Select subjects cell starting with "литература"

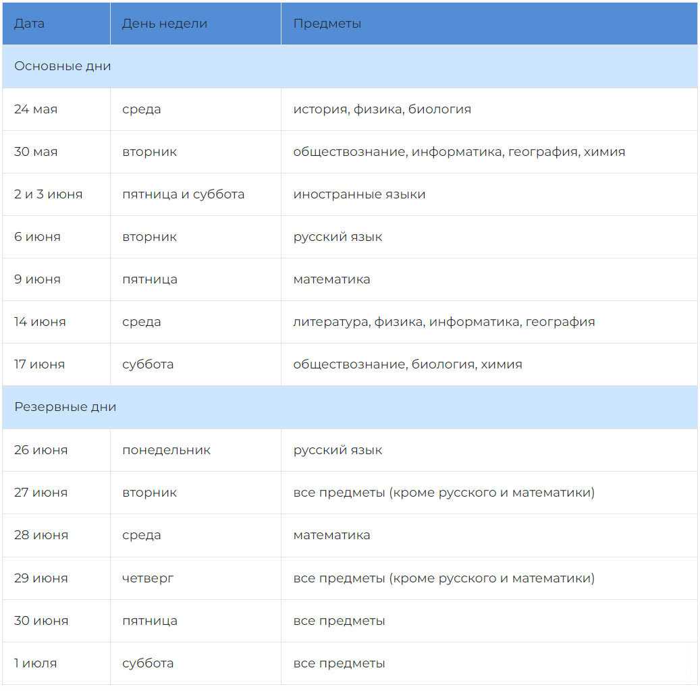(444, 322)
